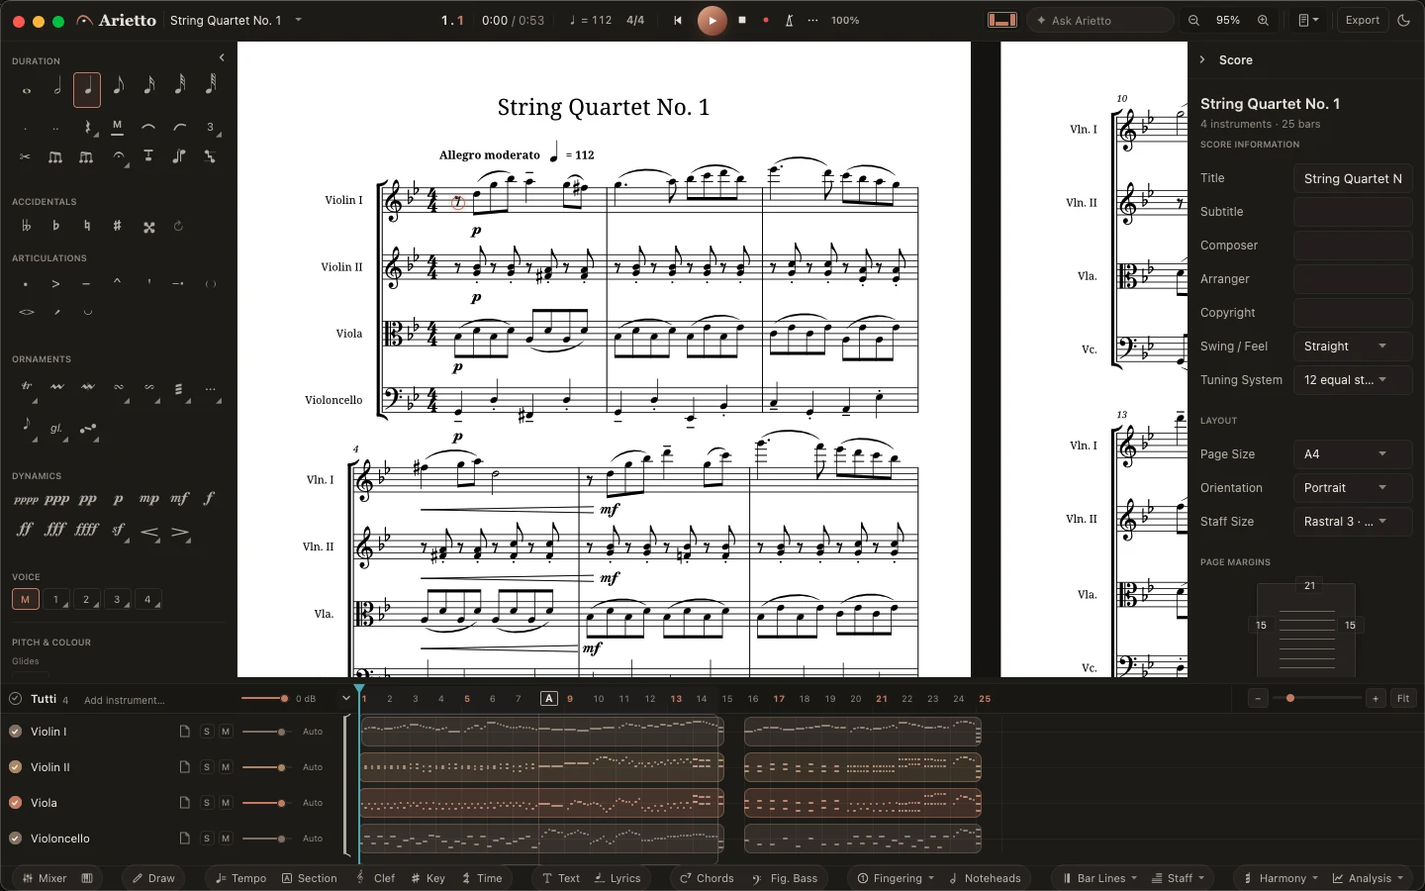The width and height of the screenshot is (1425, 891).
Task: Open the Analysis menu
Action: [x=1370, y=878]
